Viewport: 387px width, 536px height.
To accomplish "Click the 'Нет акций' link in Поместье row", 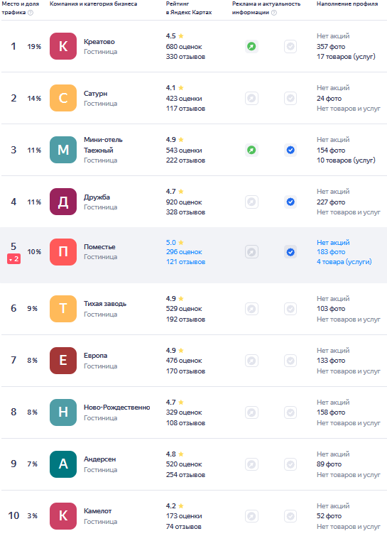I will coord(333,242).
